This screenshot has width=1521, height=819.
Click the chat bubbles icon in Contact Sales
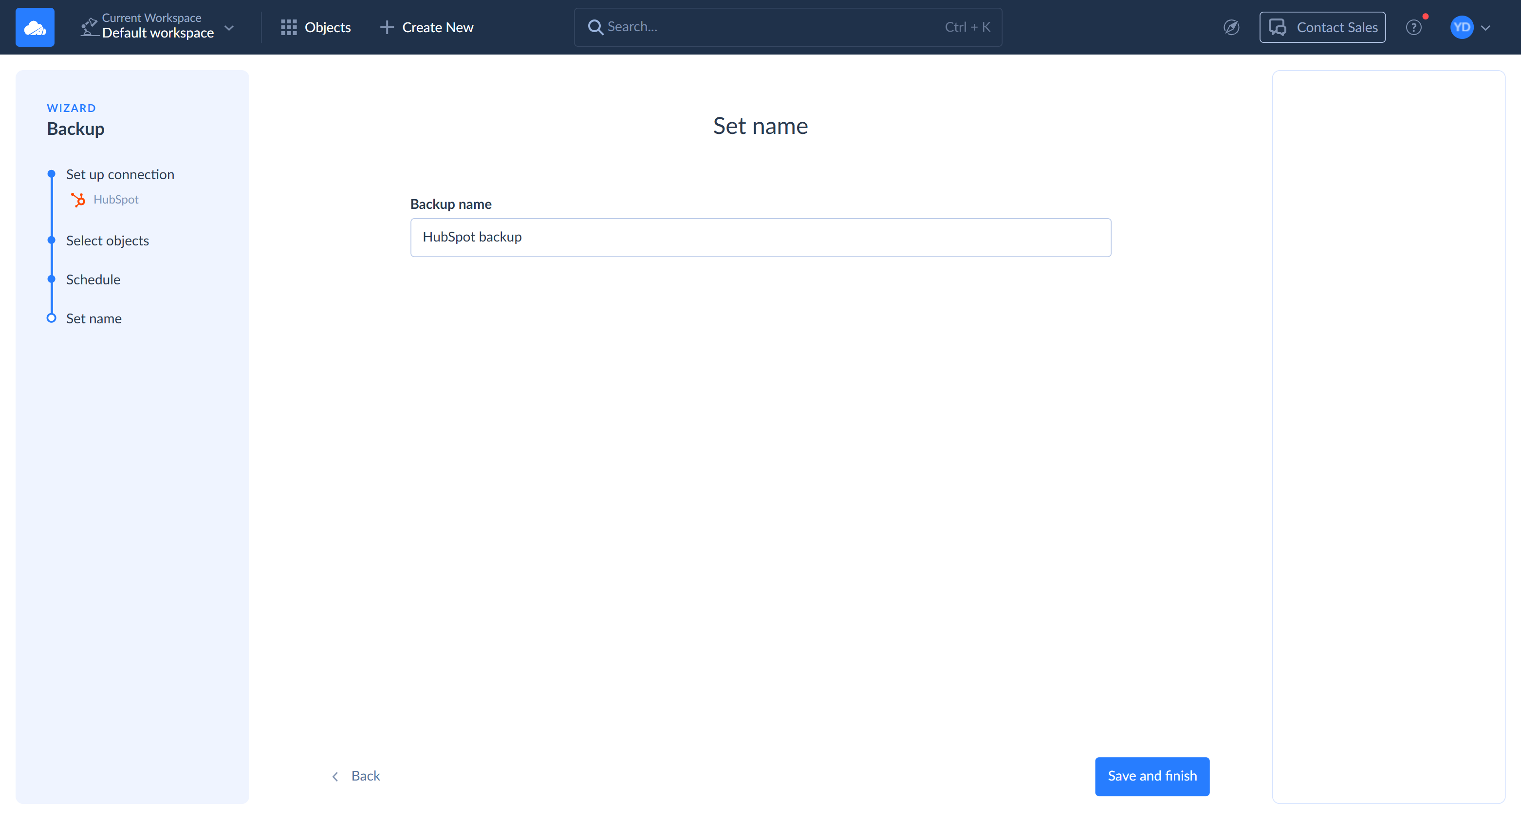click(1277, 27)
